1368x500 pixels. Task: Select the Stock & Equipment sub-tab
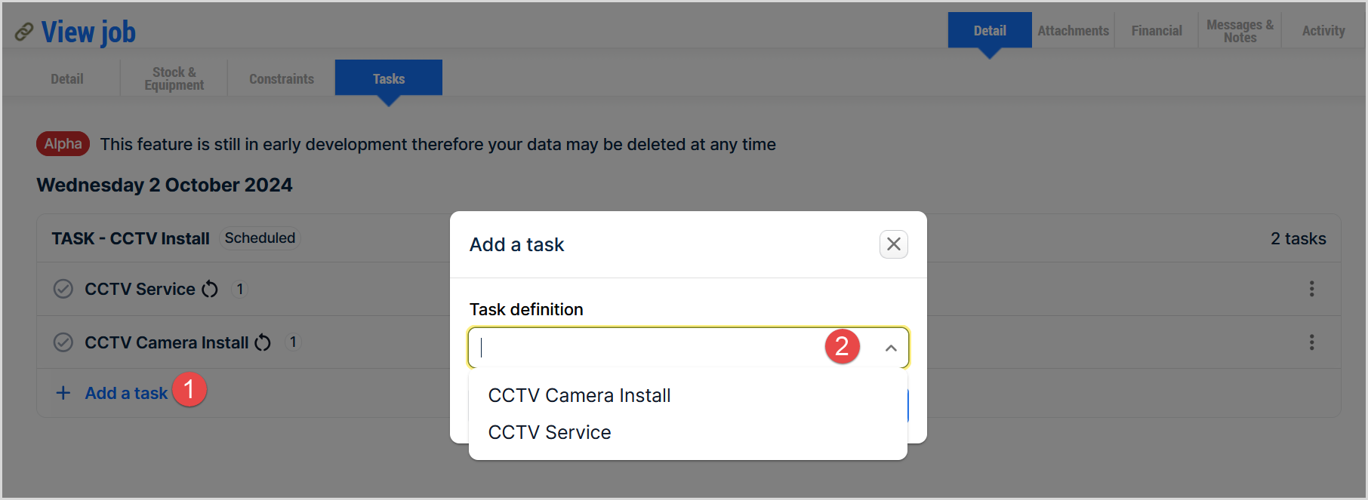(174, 78)
